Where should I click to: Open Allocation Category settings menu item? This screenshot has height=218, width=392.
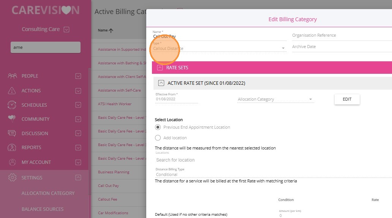[48, 193]
